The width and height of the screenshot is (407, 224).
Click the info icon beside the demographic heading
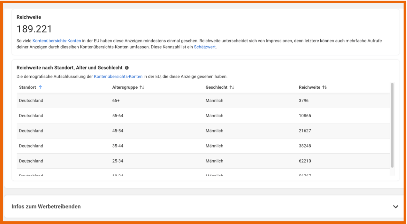127,68
